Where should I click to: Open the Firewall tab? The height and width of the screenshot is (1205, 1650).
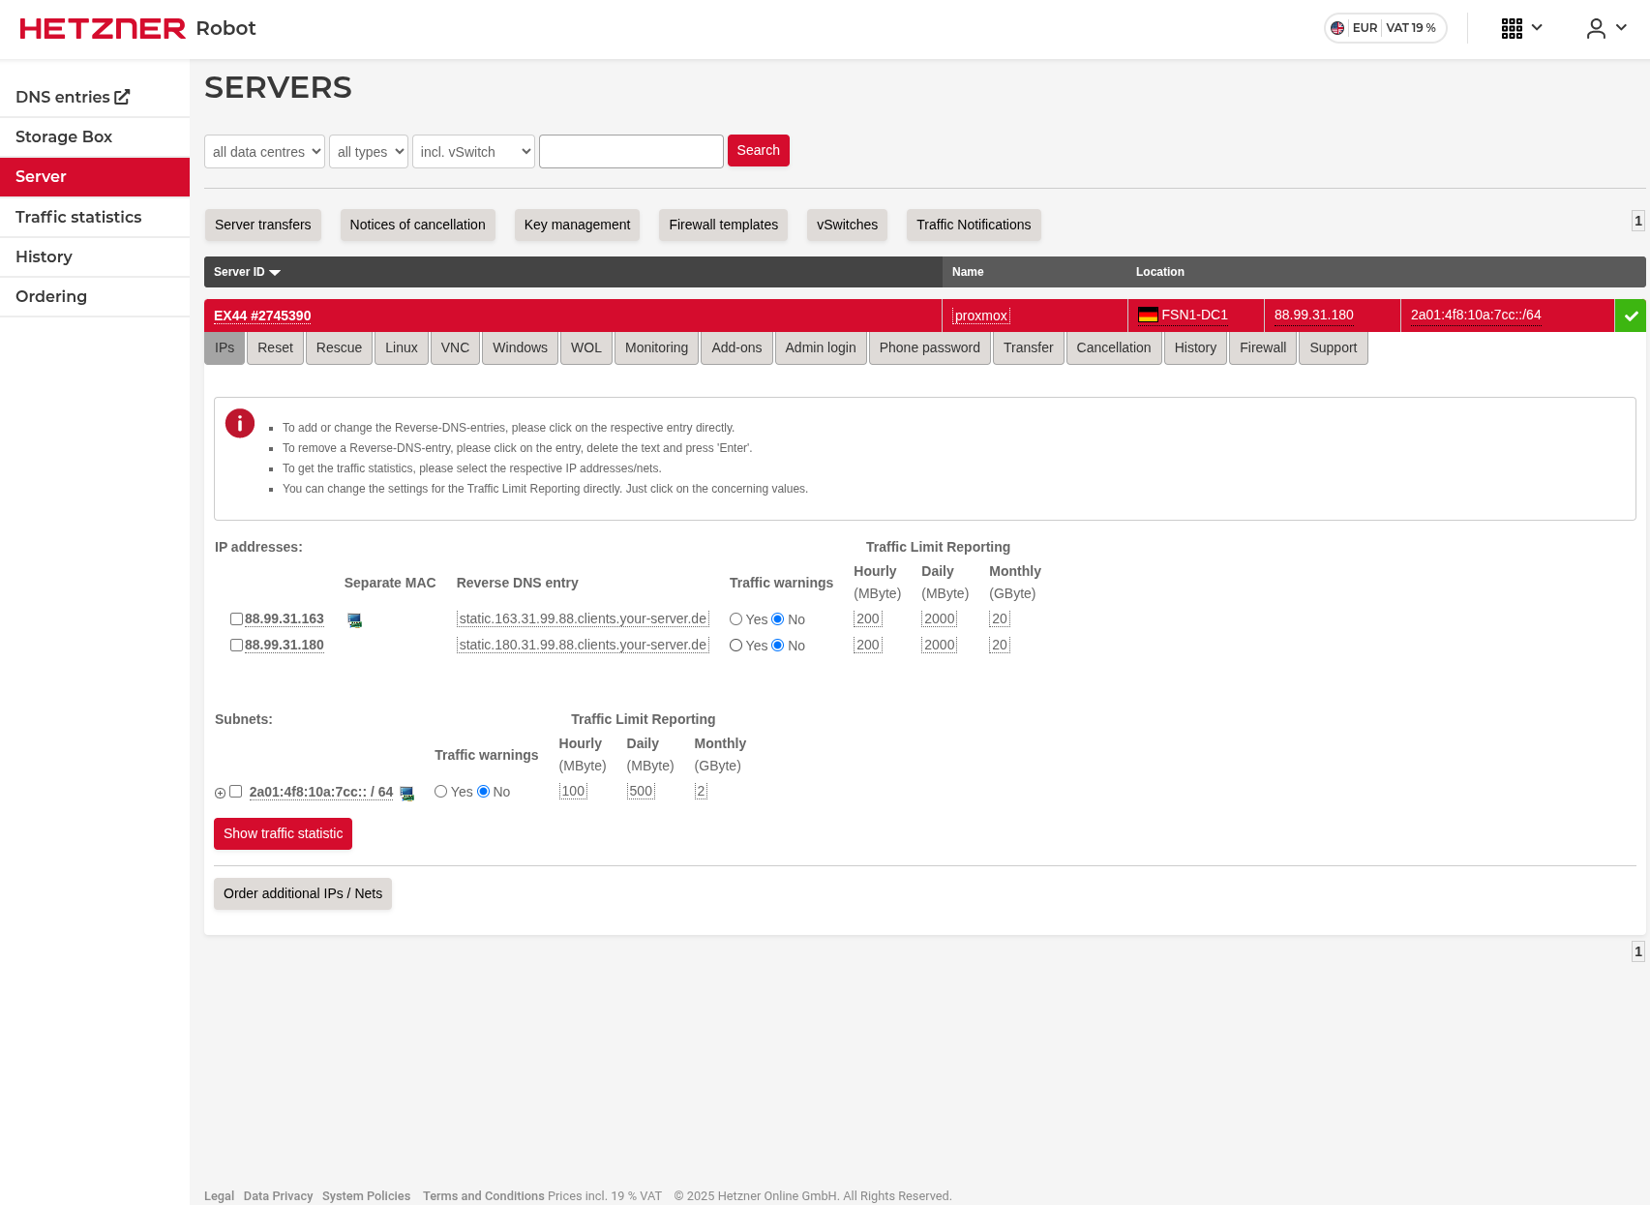pos(1262,347)
